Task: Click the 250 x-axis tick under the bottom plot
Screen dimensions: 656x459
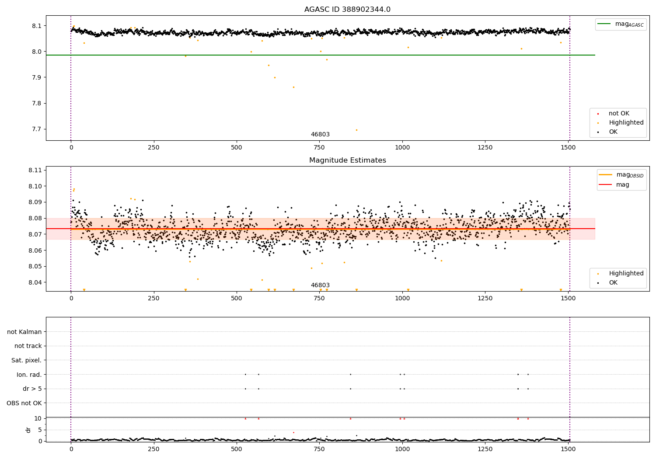Action: tap(154, 449)
